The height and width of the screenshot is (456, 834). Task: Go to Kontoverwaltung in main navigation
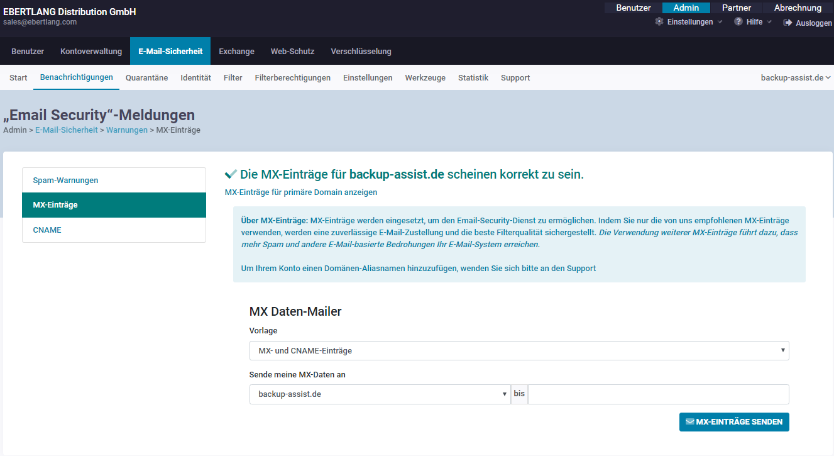click(x=91, y=51)
